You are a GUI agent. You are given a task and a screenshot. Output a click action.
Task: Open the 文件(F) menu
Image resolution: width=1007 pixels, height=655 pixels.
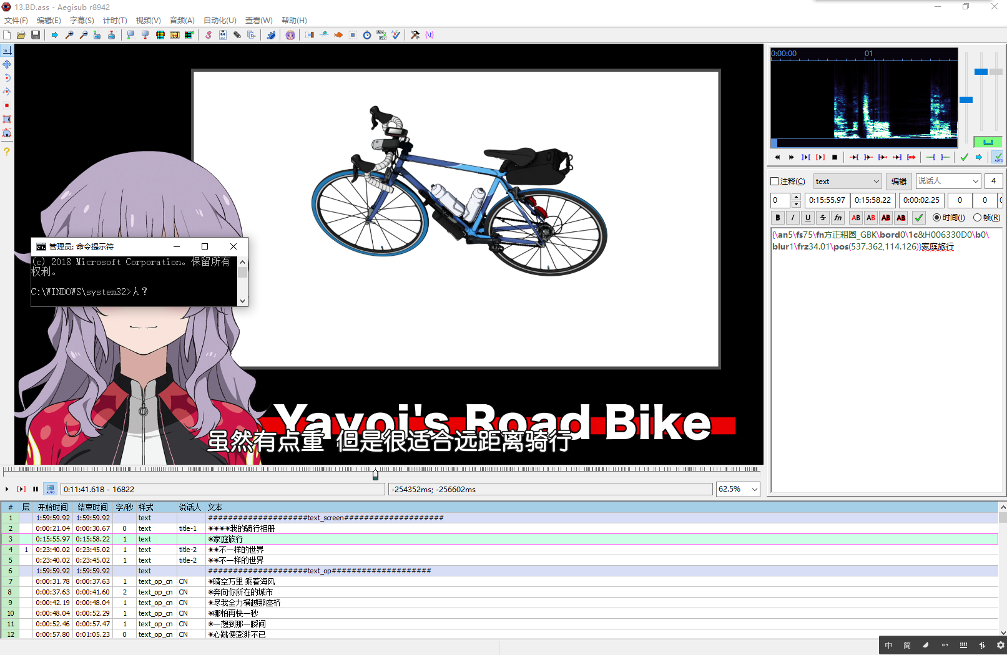coord(16,21)
